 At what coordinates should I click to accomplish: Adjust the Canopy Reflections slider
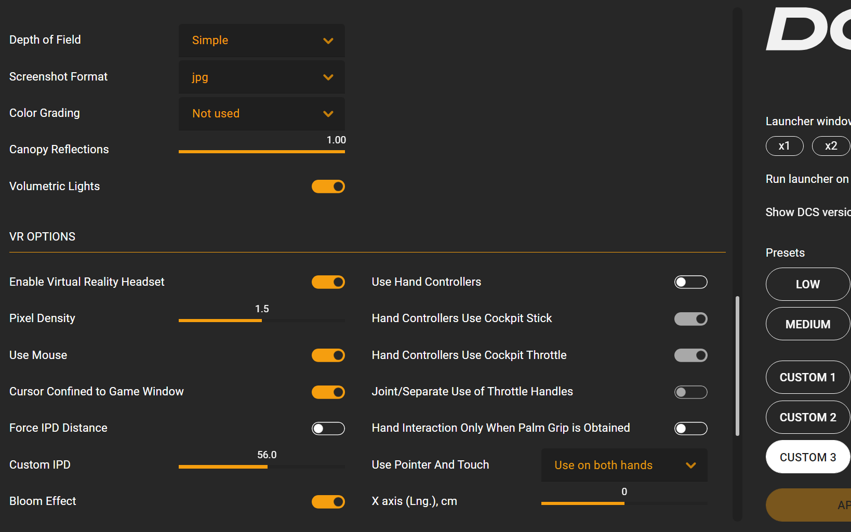[261, 152]
